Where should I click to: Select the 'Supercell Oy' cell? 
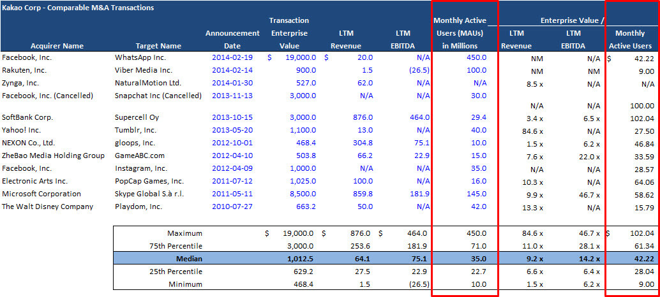tap(137, 118)
